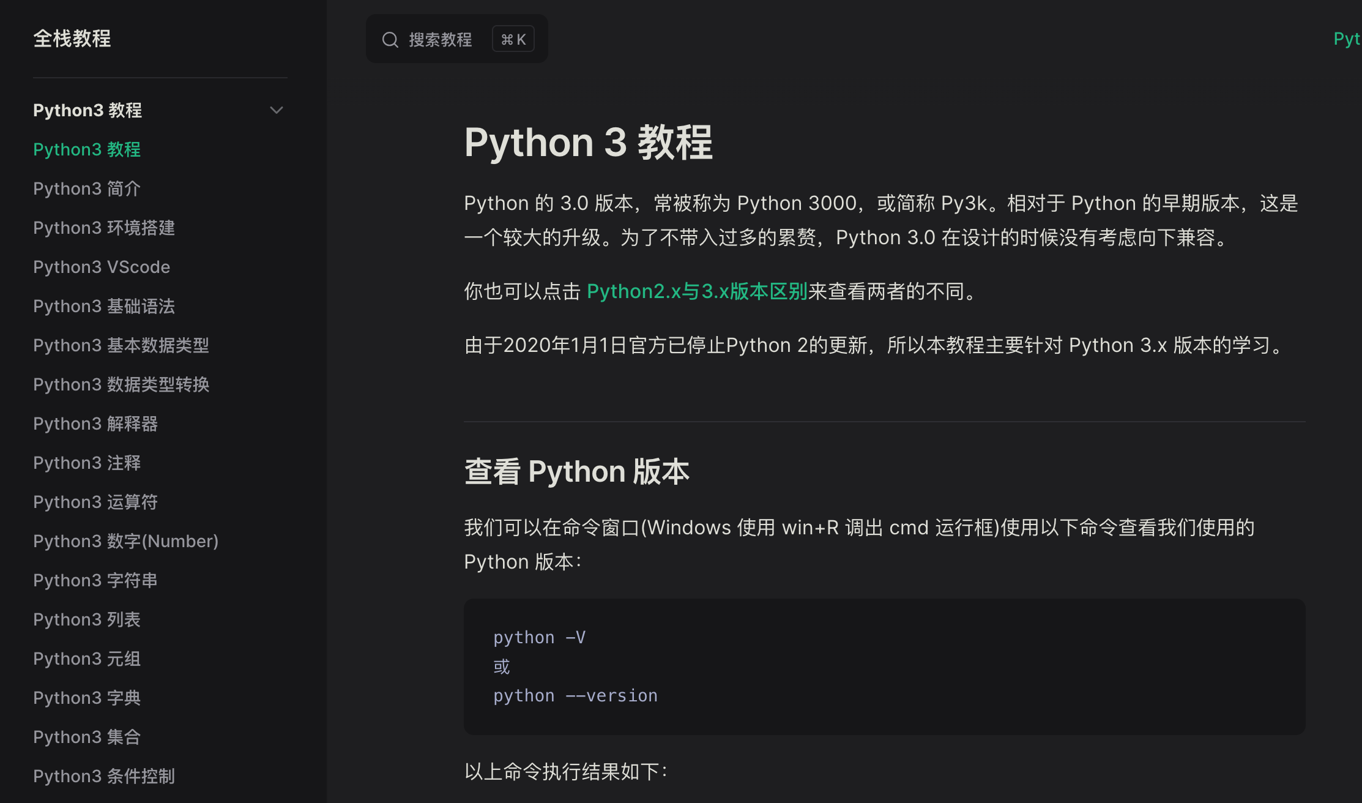Image resolution: width=1362 pixels, height=803 pixels.
Task: Click the paragraph mentioning Python 3000 and Py3k
Action: coord(881,220)
